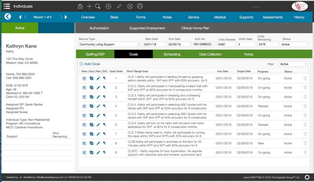The width and height of the screenshot is (314, 182).
Task: Open the Forms tab
Action: click(x=141, y=17)
